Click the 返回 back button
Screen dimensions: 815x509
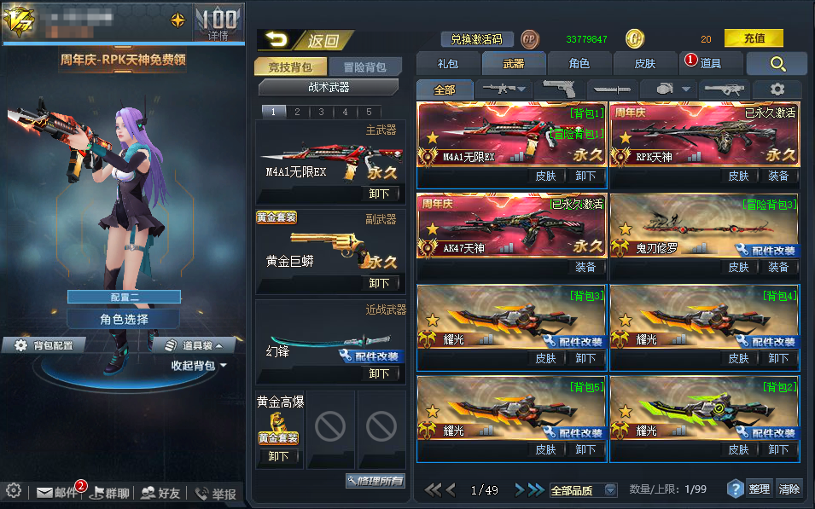pyautogui.click(x=306, y=40)
